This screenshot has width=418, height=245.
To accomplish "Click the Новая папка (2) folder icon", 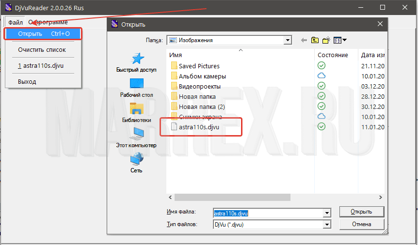I will pyautogui.click(x=174, y=107).
